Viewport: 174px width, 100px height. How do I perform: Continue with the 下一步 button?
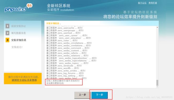(100, 95)
